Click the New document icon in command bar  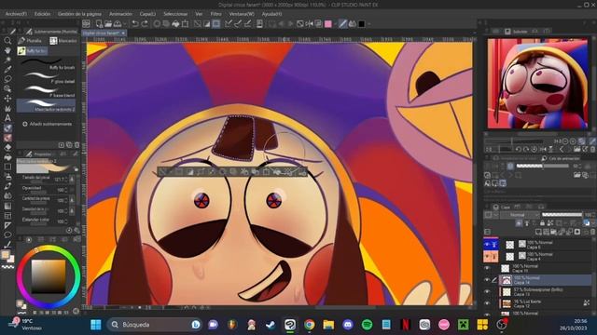pyautogui.click(x=99, y=24)
